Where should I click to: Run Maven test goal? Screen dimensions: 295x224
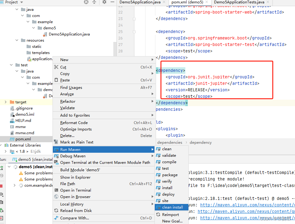171,168
